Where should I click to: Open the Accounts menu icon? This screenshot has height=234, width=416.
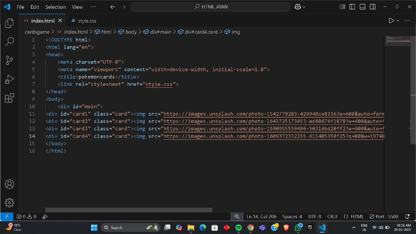coord(9,184)
